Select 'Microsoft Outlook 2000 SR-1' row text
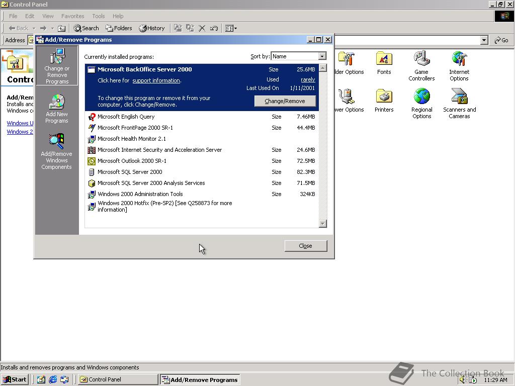The width and height of the screenshot is (515, 386). click(132, 161)
